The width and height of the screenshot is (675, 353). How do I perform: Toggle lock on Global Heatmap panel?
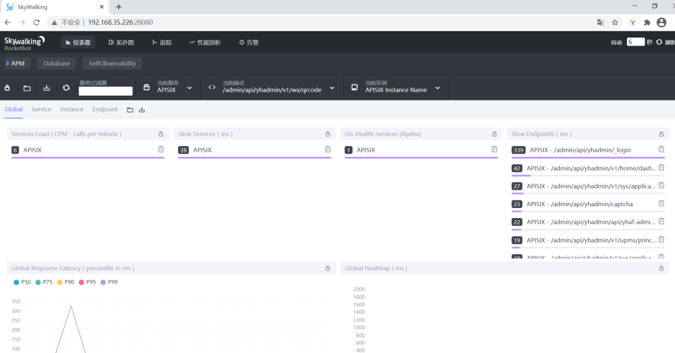coord(661,268)
